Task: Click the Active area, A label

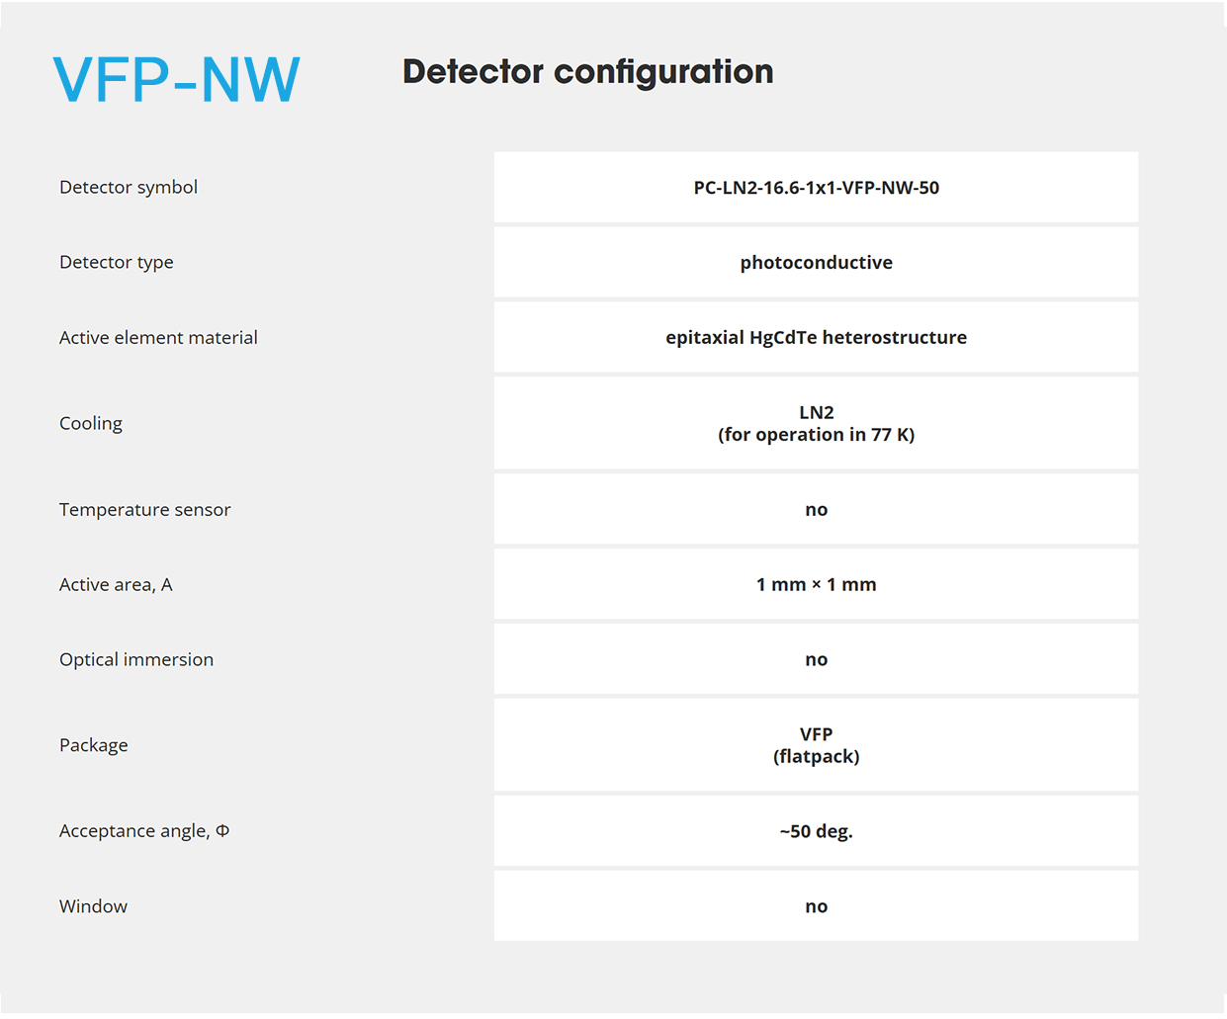Action: tap(116, 585)
